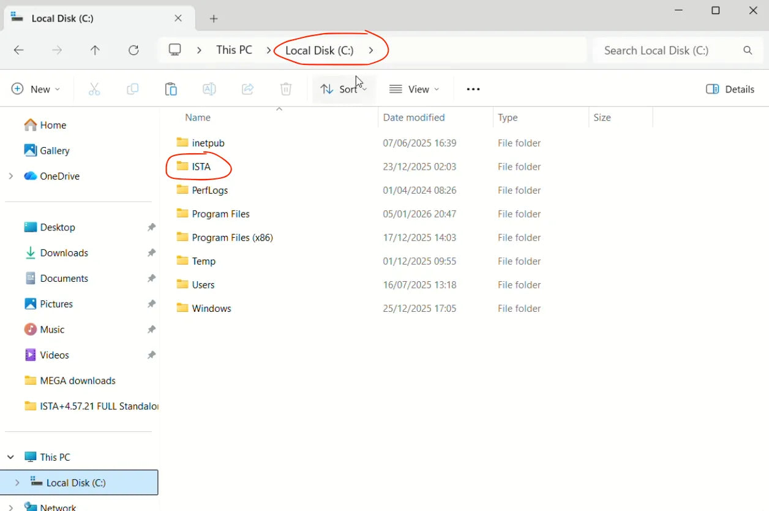Open OneDrive in the sidebar

[52, 176]
